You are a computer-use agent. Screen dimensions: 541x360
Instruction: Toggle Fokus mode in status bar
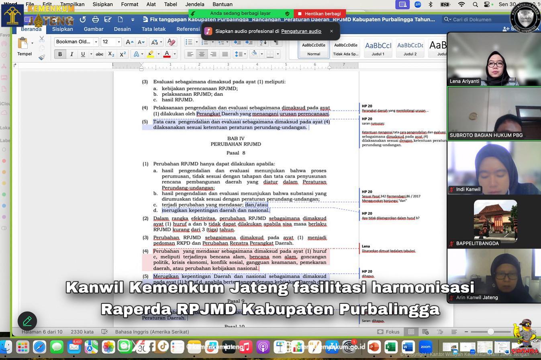[388, 332]
